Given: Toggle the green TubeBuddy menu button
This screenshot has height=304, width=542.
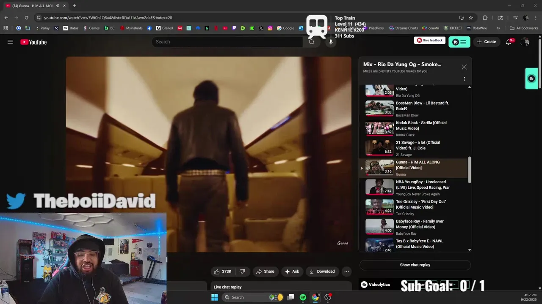Looking at the screenshot, I should 459,42.
